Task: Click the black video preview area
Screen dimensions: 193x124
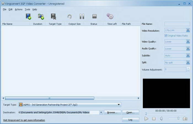Action: (166, 93)
